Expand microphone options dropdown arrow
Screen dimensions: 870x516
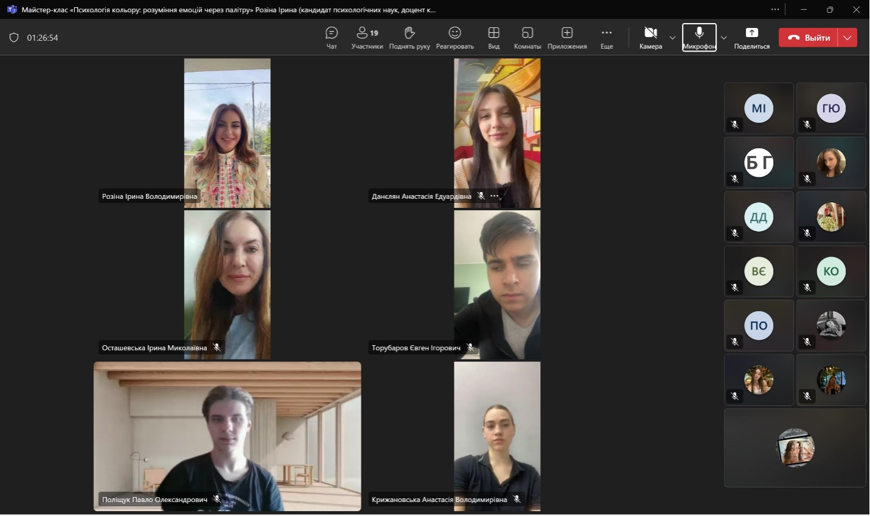click(723, 38)
